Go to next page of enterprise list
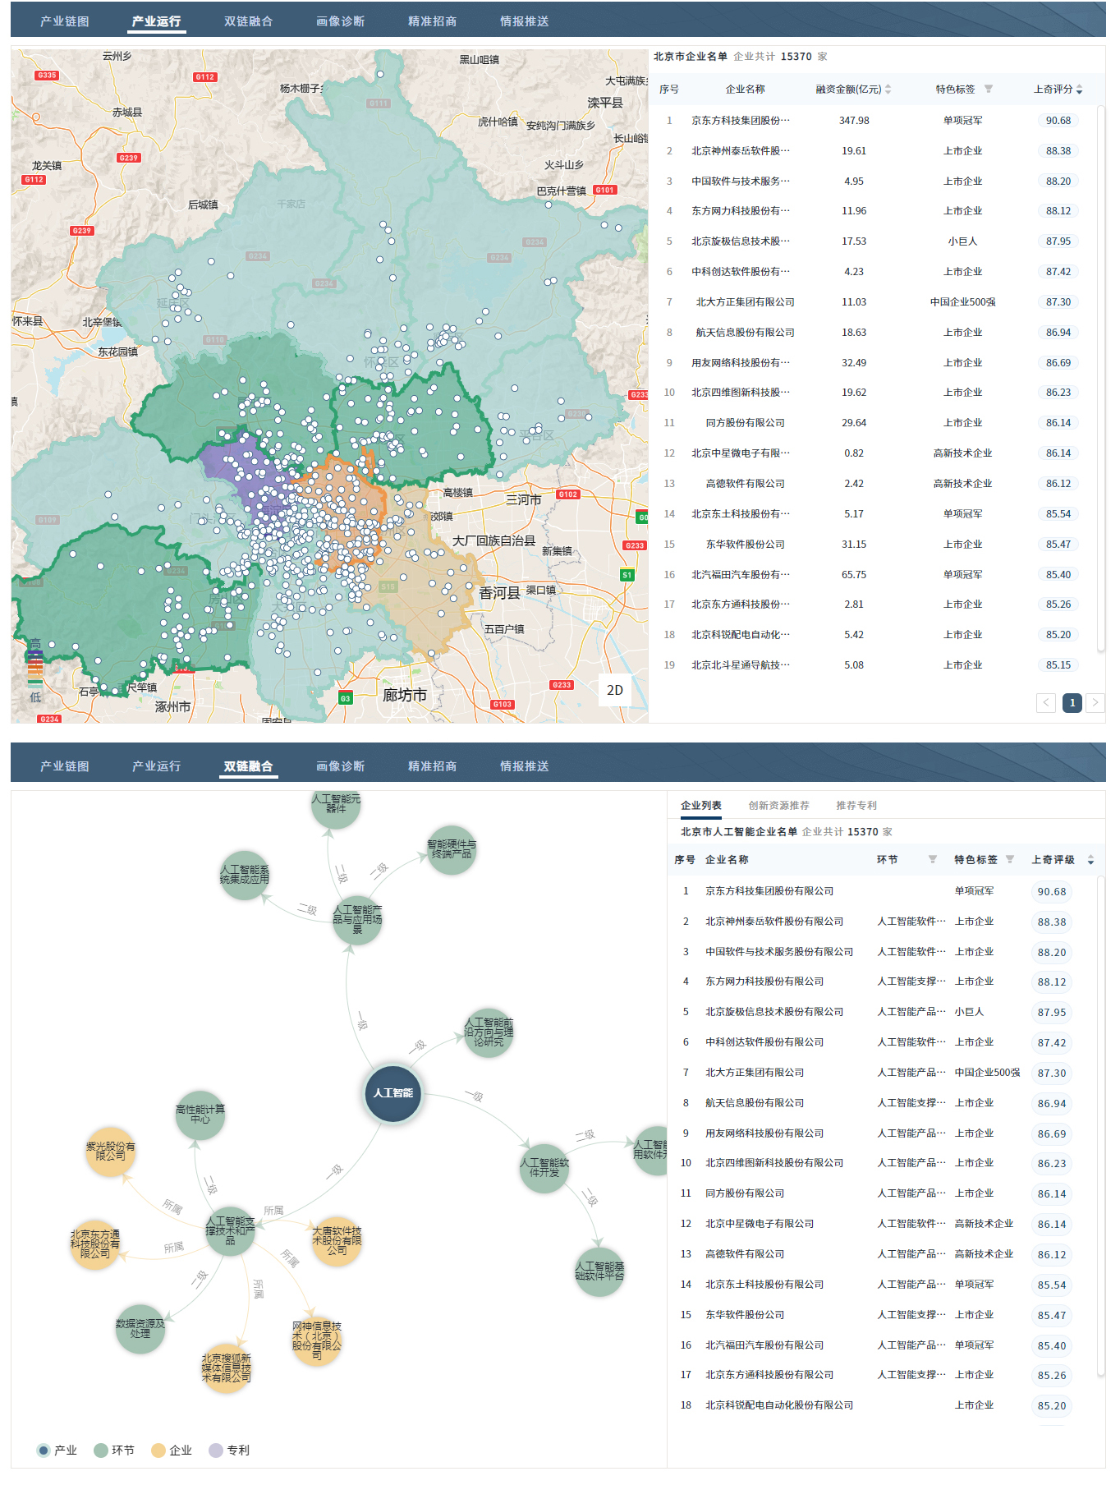The image size is (1120, 1485). tap(1095, 702)
